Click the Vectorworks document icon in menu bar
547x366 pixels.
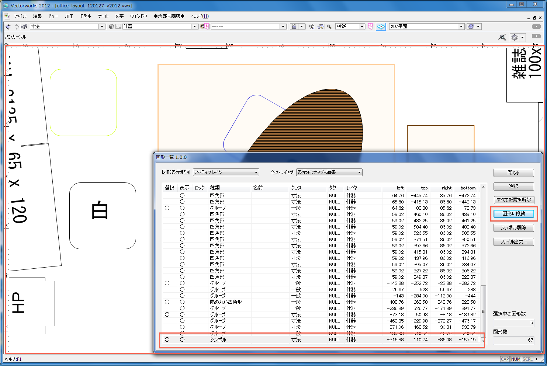[x=7, y=16]
